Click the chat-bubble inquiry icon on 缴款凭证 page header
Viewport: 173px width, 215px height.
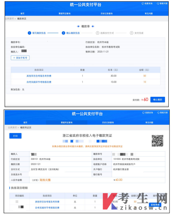(143, 113)
